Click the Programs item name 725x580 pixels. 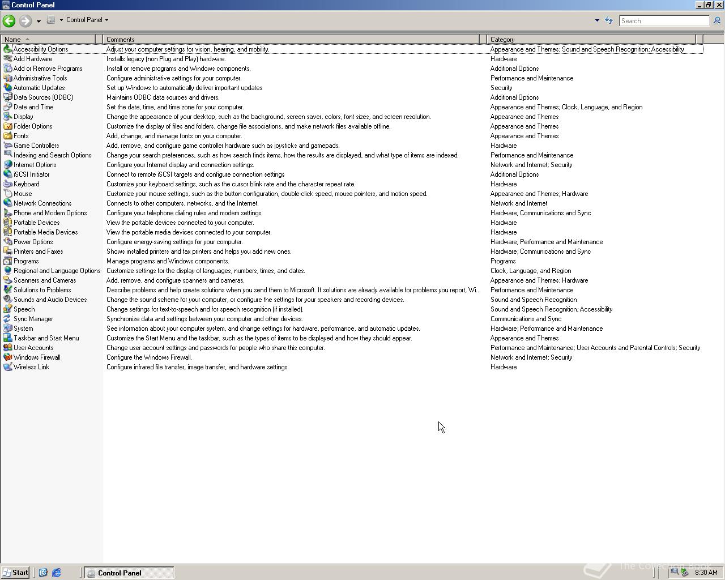pyautogui.click(x=26, y=261)
